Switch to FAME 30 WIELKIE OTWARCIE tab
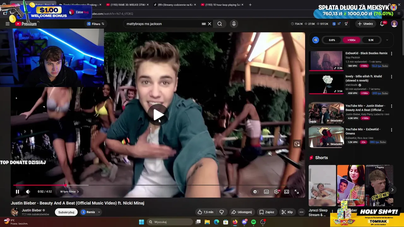Viewport: 404px width, 227px height. pos(128,5)
